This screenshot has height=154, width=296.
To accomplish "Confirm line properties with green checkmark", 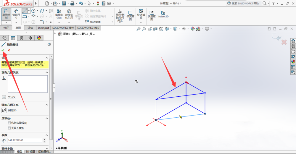I will (x=3, y=50).
